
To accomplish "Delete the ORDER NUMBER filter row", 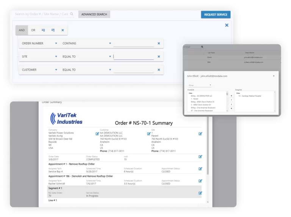I will pyautogui.click(x=159, y=43).
